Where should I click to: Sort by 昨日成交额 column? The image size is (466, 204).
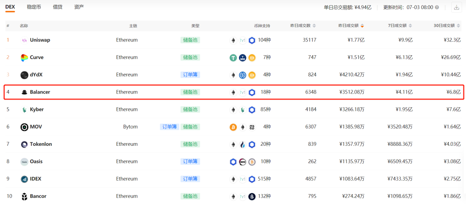362,26
